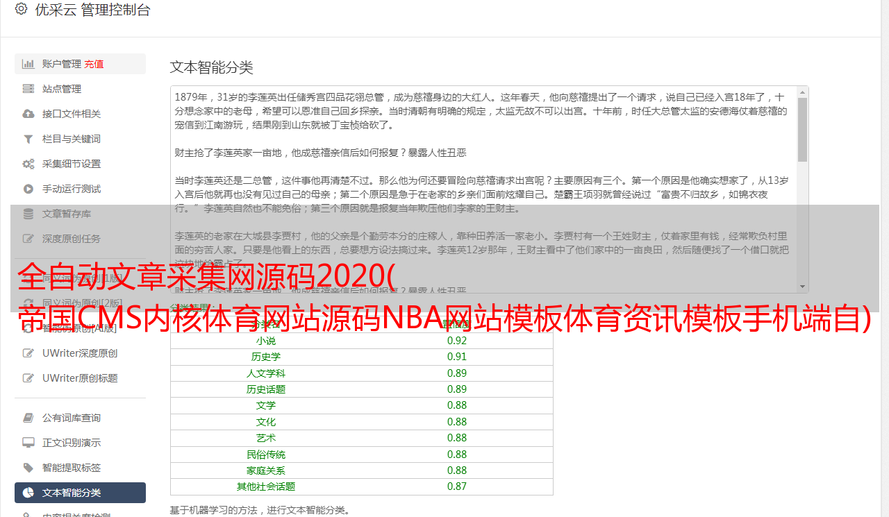Open 账户管理 in the sidebar
The width and height of the screenshot is (889, 517).
[62, 64]
